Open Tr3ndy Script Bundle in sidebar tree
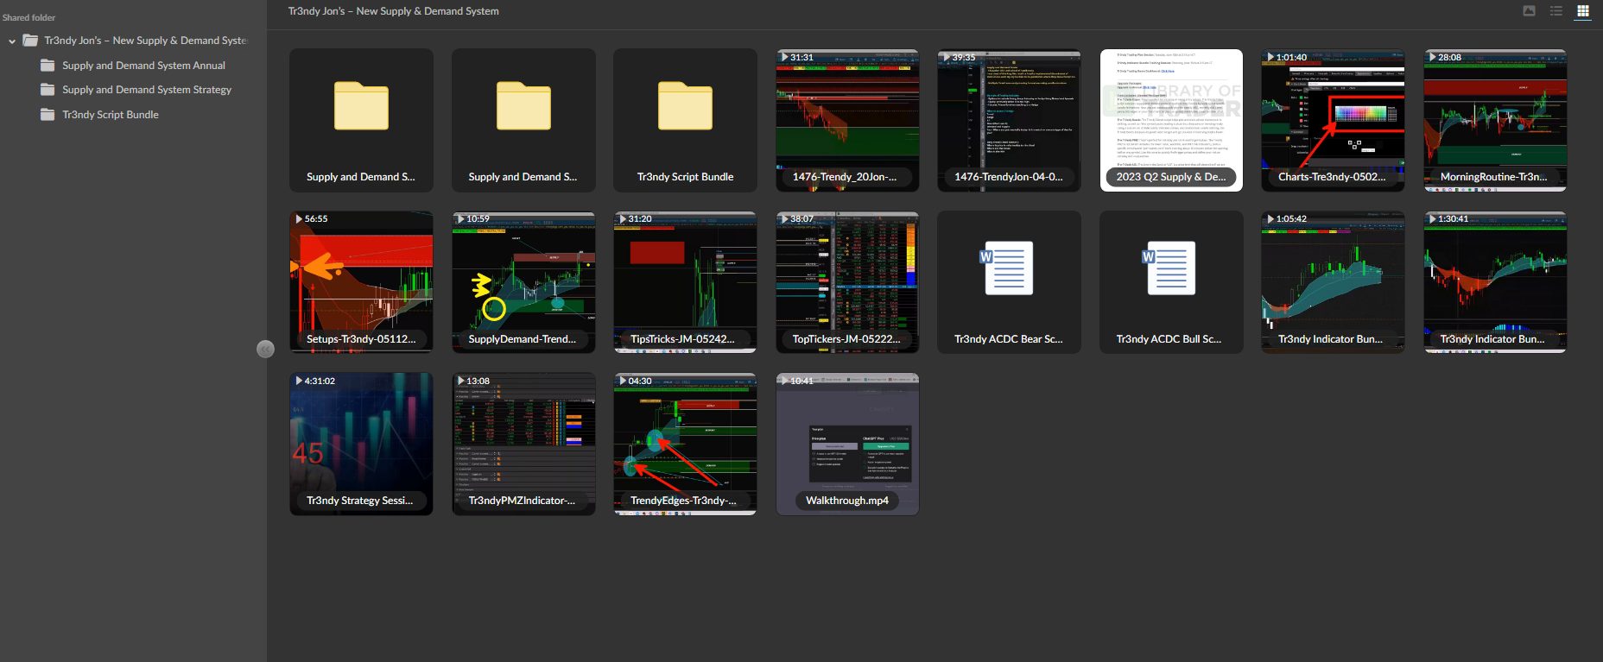1603x662 pixels. pos(111,115)
